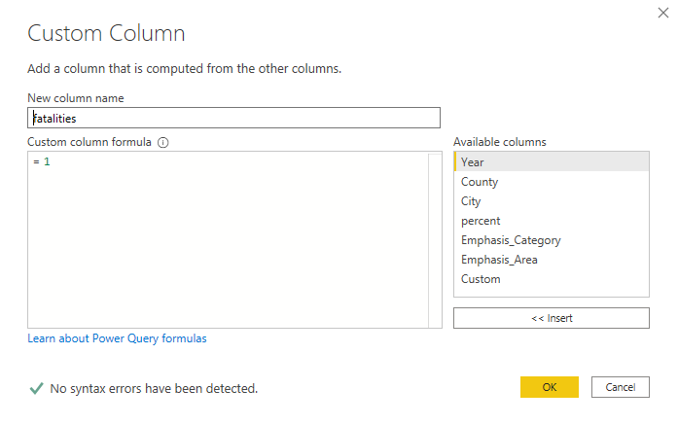This screenshot has height=425, width=678.
Task: Select Custom in Available columns
Action: tap(552, 279)
